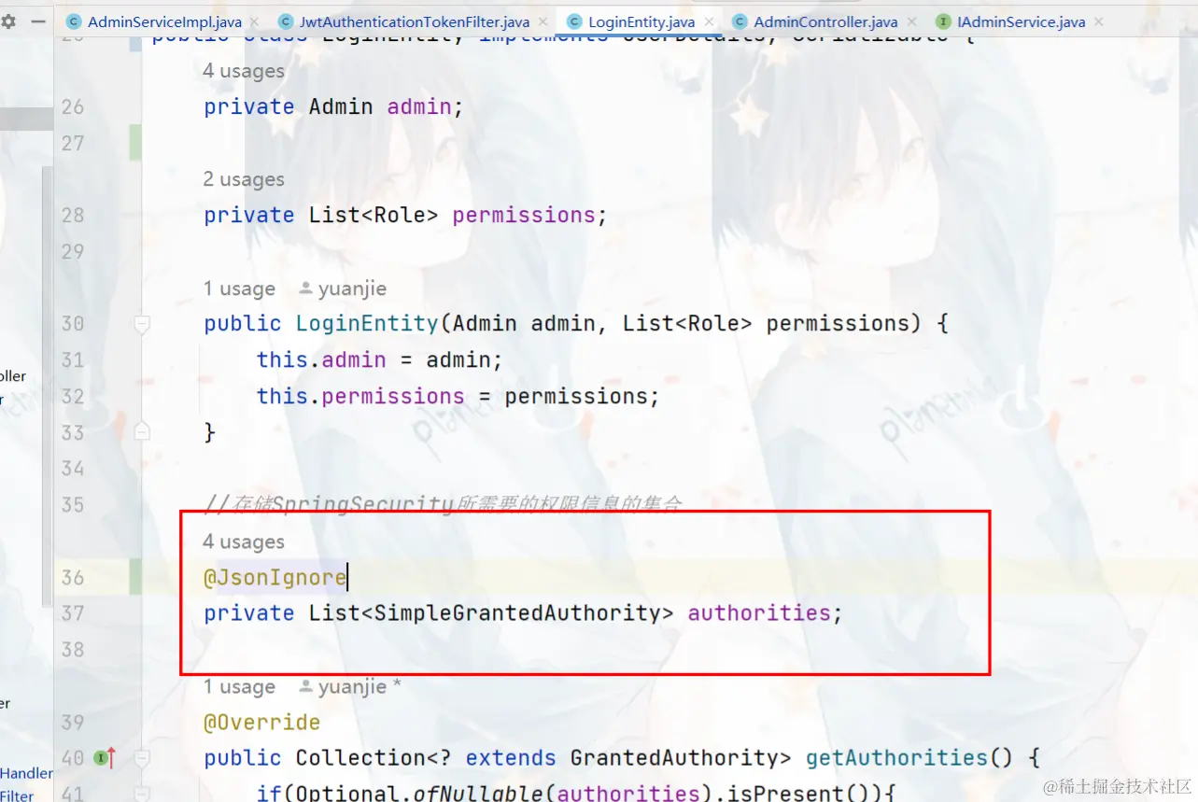Image resolution: width=1198 pixels, height=802 pixels.
Task: Click 'this.admin' on line 31
Action: (x=321, y=360)
